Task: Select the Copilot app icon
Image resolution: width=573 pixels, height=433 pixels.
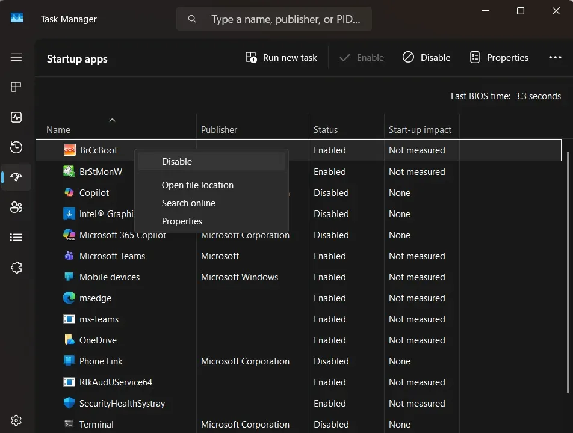Action: point(69,192)
